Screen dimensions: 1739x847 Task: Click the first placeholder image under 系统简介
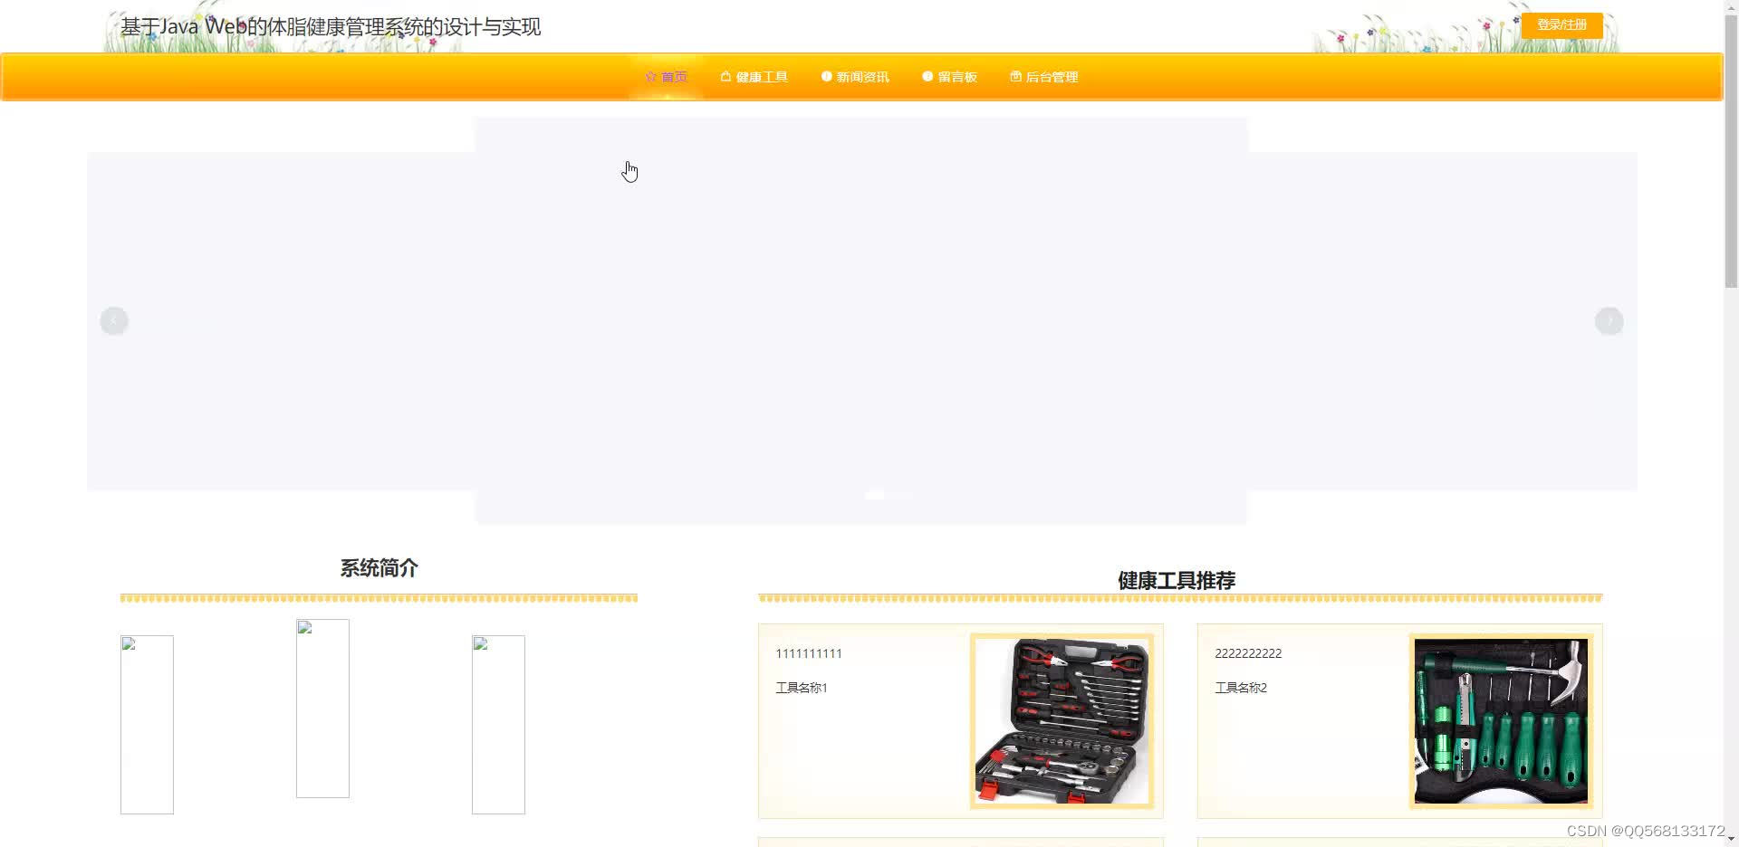click(x=147, y=724)
